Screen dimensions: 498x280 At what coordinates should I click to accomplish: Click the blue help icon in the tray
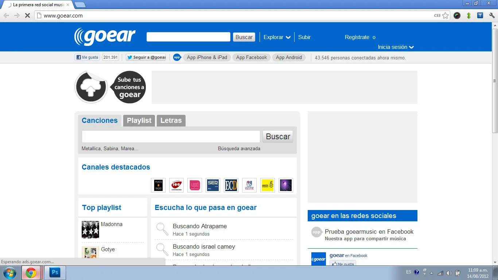pos(417,272)
